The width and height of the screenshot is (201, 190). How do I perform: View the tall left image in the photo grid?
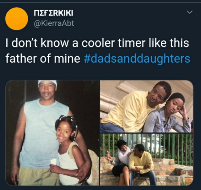[52, 133]
